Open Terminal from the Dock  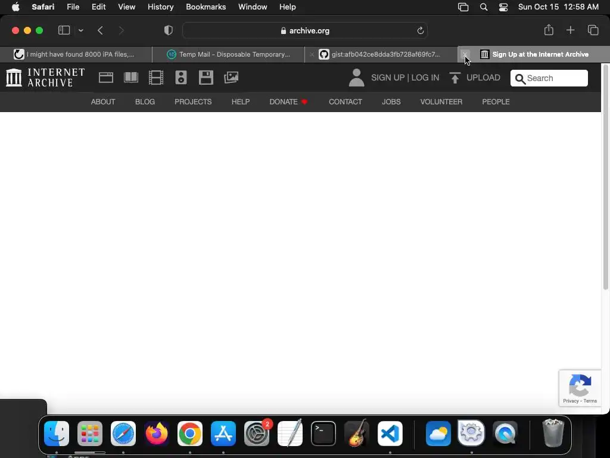[323, 434]
